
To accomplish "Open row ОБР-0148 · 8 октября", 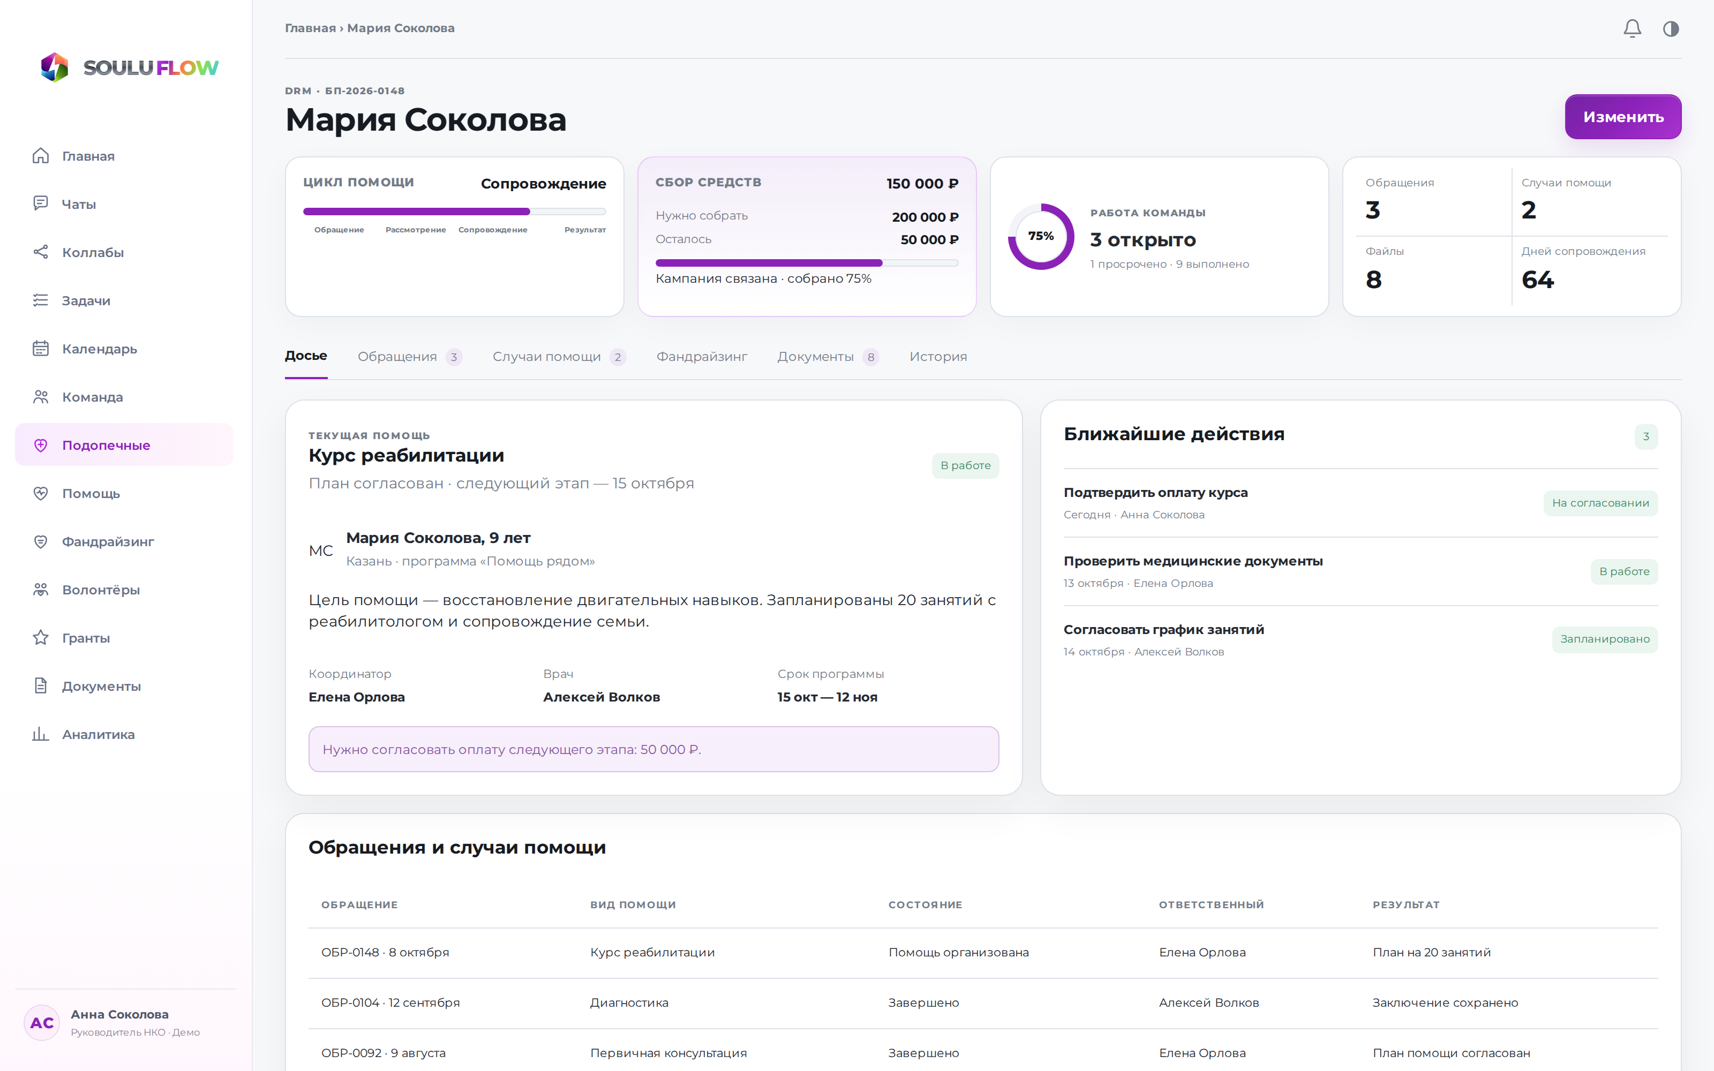I will 983,953.
